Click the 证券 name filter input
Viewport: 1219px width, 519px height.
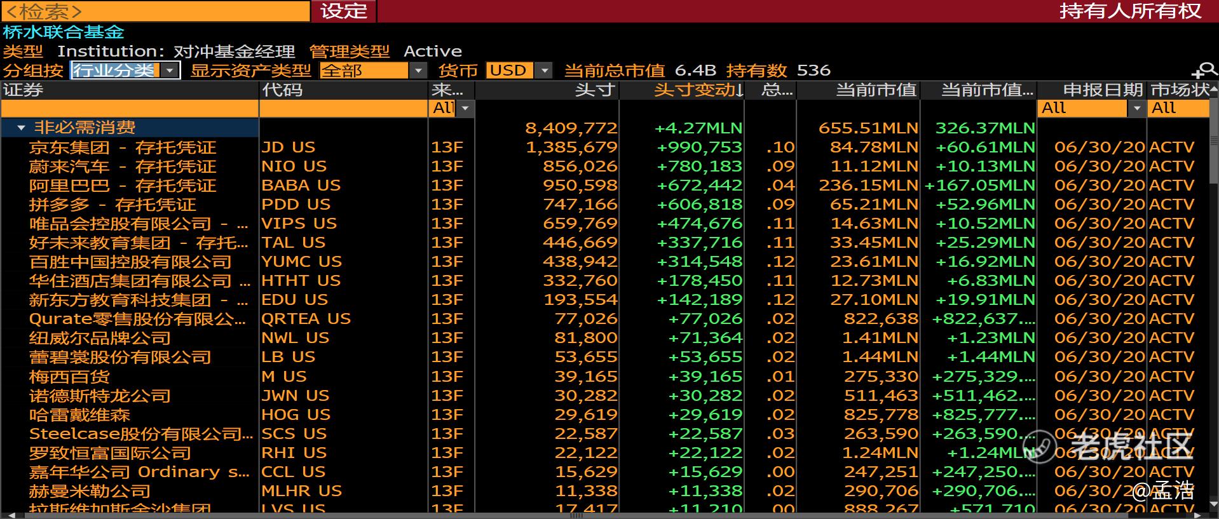tap(130, 109)
